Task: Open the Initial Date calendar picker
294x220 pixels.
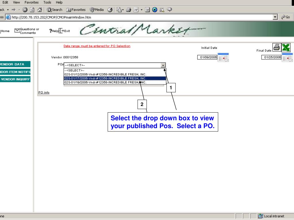Action: 223,57
